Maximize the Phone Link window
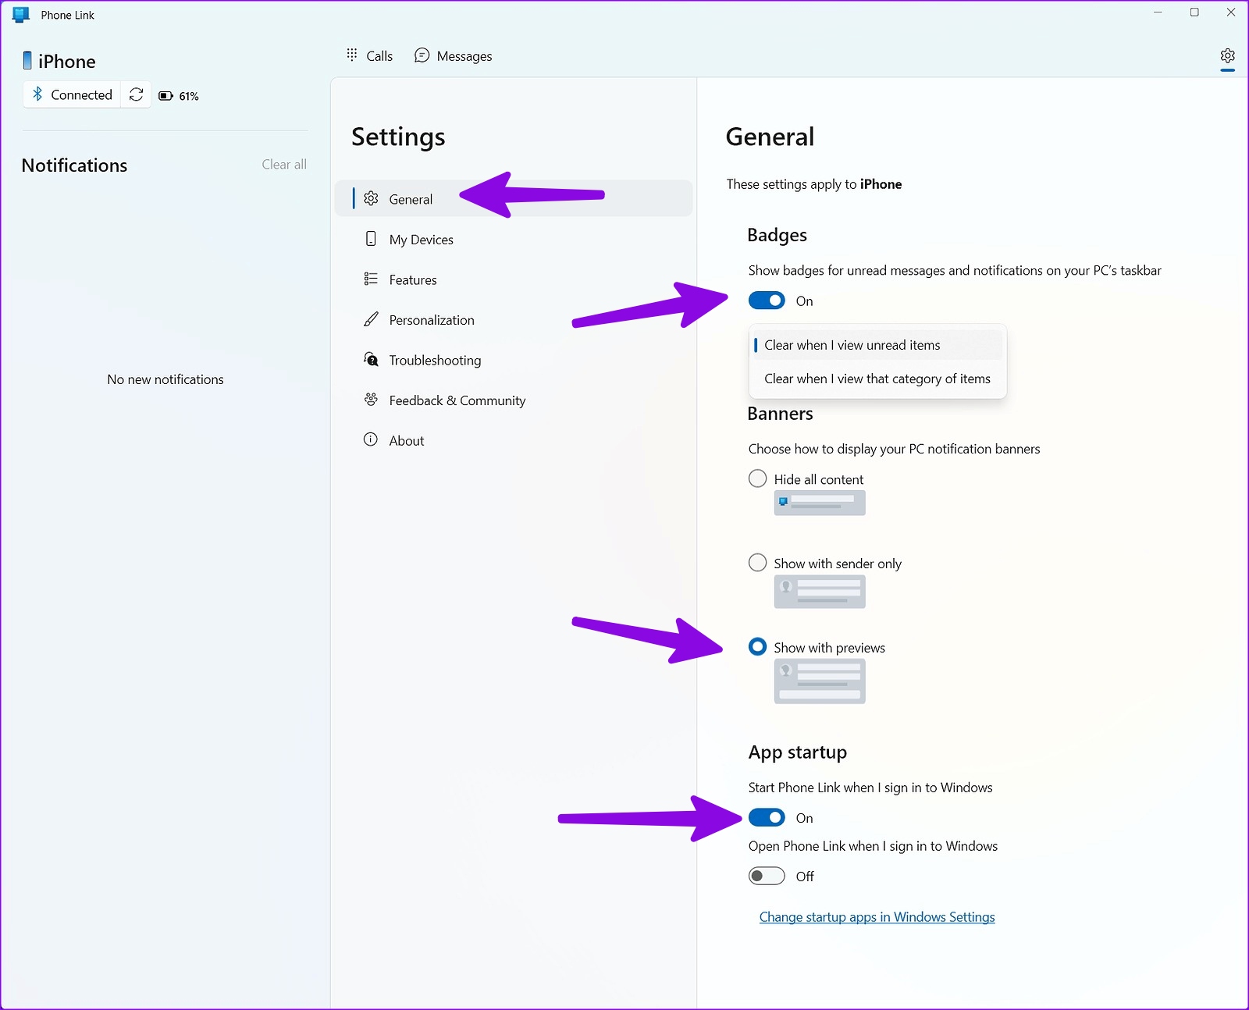Viewport: 1249px width, 1010px height. coord(1194,12)
